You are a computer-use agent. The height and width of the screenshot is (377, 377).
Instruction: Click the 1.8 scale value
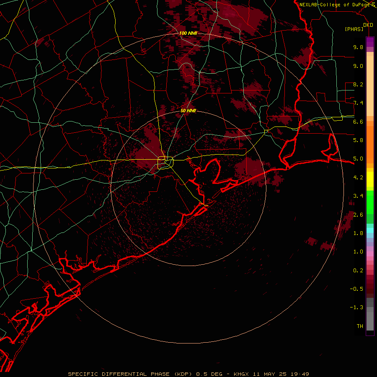pos(358,233)
